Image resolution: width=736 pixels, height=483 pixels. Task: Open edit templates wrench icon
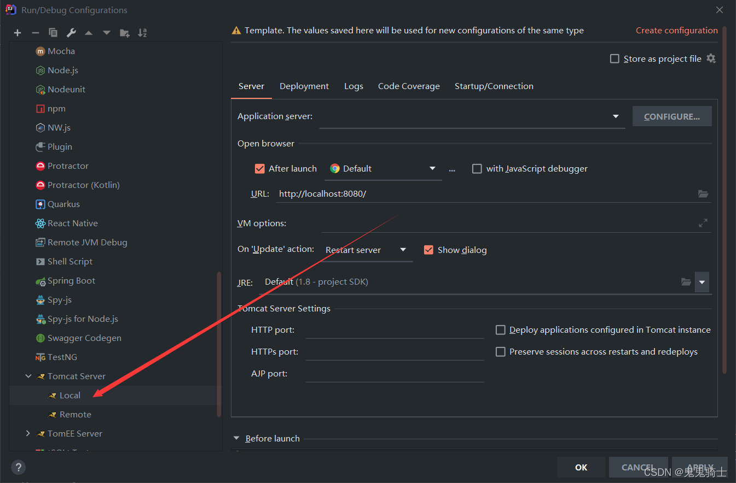click(71, 33)
